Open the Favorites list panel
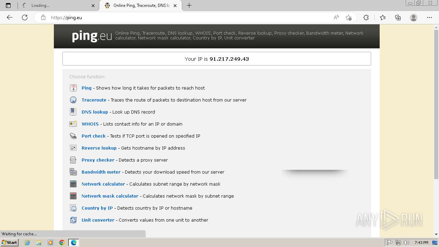 (383, 17)
